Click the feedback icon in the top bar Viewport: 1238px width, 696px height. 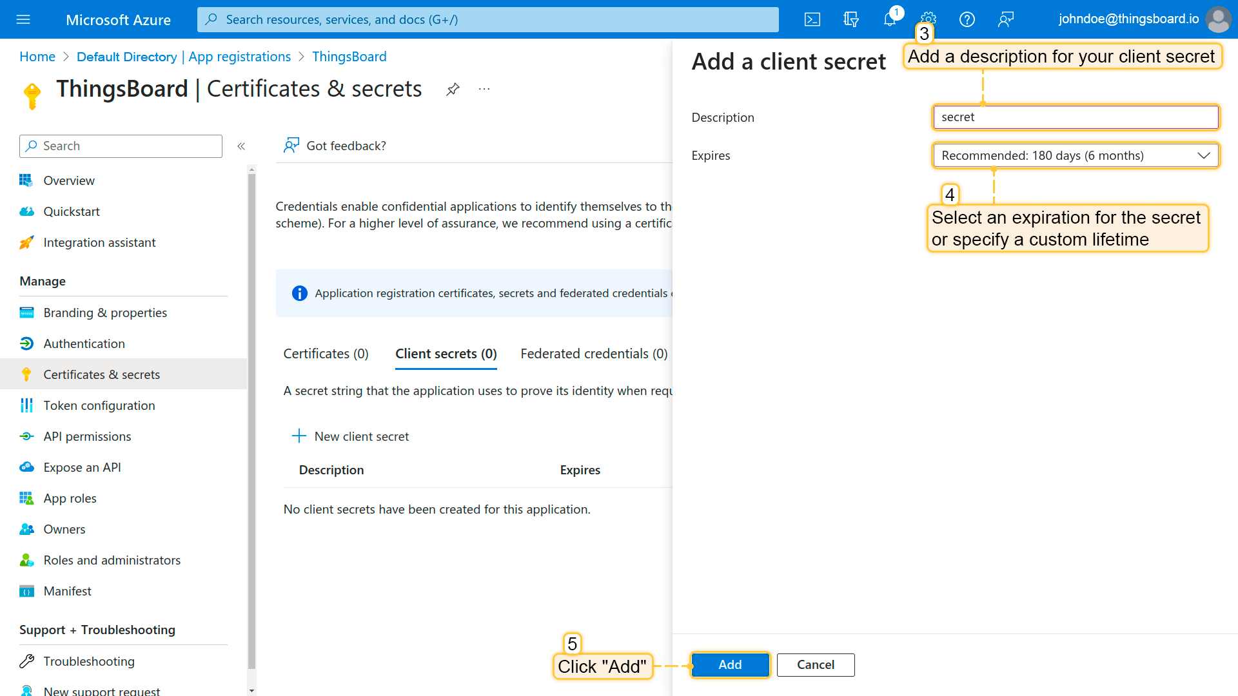tap(1006, 19)
